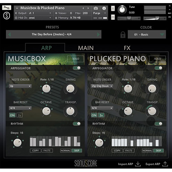Open the instrument name dropdown arrow
The image size is (172, 172).
(x=17, y=8)
